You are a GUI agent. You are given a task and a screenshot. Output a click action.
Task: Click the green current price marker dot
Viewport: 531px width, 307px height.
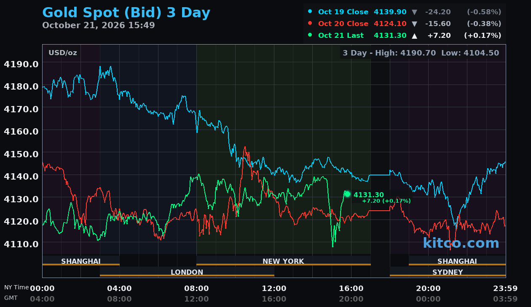(347, 194)
